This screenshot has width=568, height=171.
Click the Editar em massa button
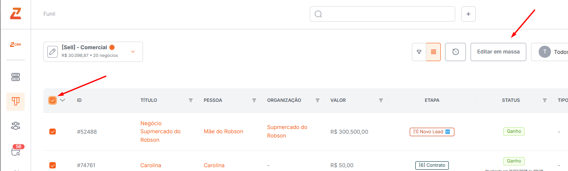[498, 52]
